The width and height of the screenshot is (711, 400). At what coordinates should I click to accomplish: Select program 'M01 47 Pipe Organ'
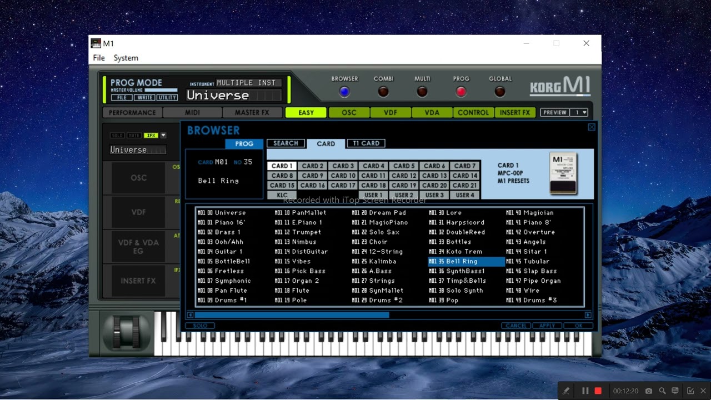coord(543,281)
